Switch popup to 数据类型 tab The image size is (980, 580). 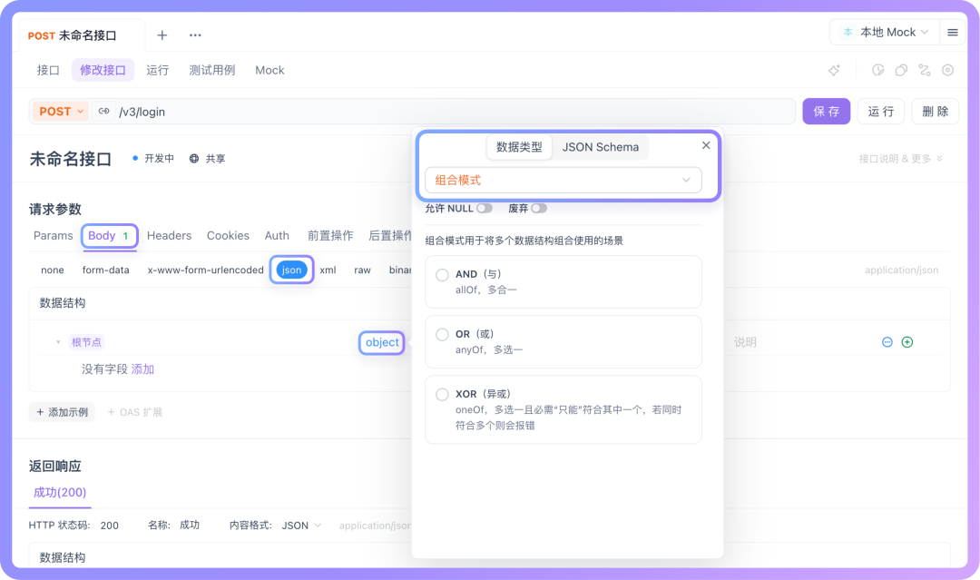pyautogui.click(x=519, y=147)
